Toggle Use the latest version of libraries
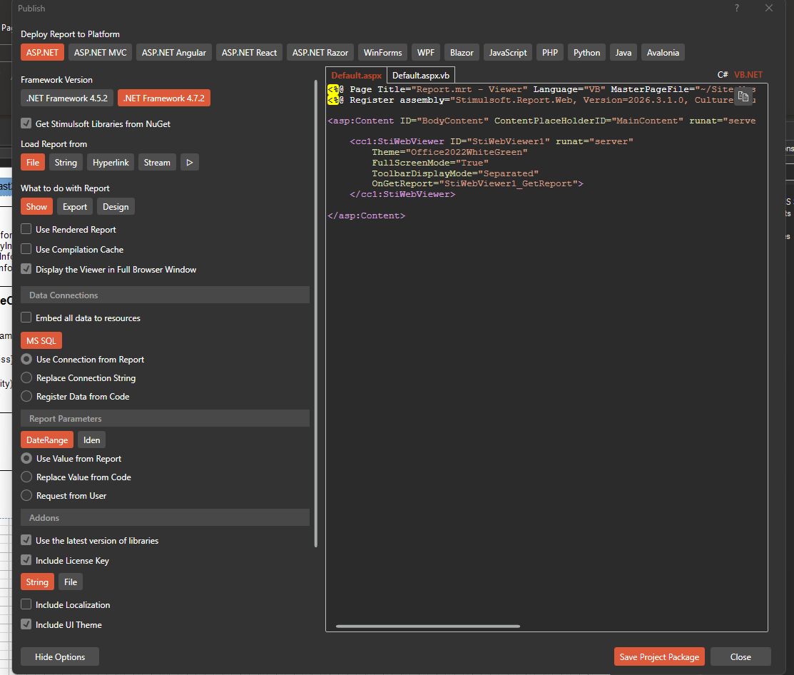The image size is (794, 675). (26, 540)
